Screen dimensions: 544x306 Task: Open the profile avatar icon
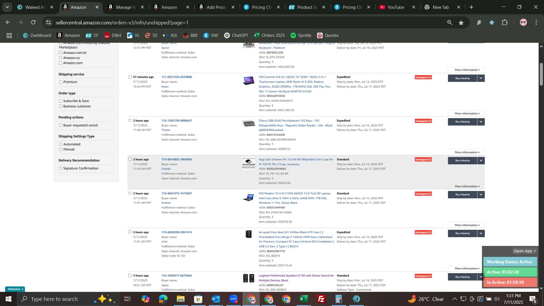click(x=523, y=22)
